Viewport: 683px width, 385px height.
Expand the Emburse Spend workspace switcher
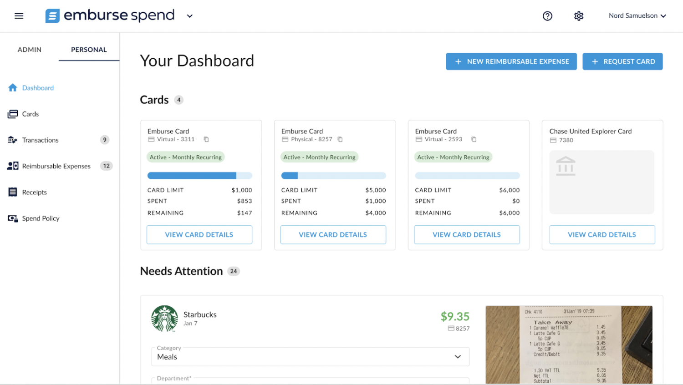190,15
